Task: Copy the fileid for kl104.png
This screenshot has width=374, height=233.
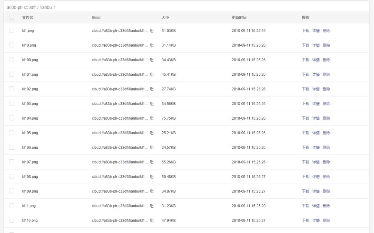Action: pos(152,118)
